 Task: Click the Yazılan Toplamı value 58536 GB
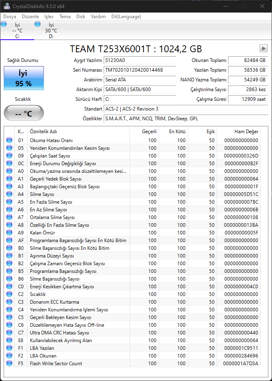(x=248, y=70)
